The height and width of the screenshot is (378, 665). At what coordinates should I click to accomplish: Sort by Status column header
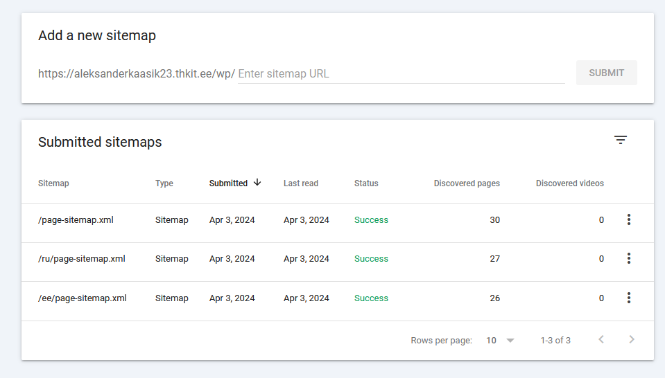(x=366, y=183)
